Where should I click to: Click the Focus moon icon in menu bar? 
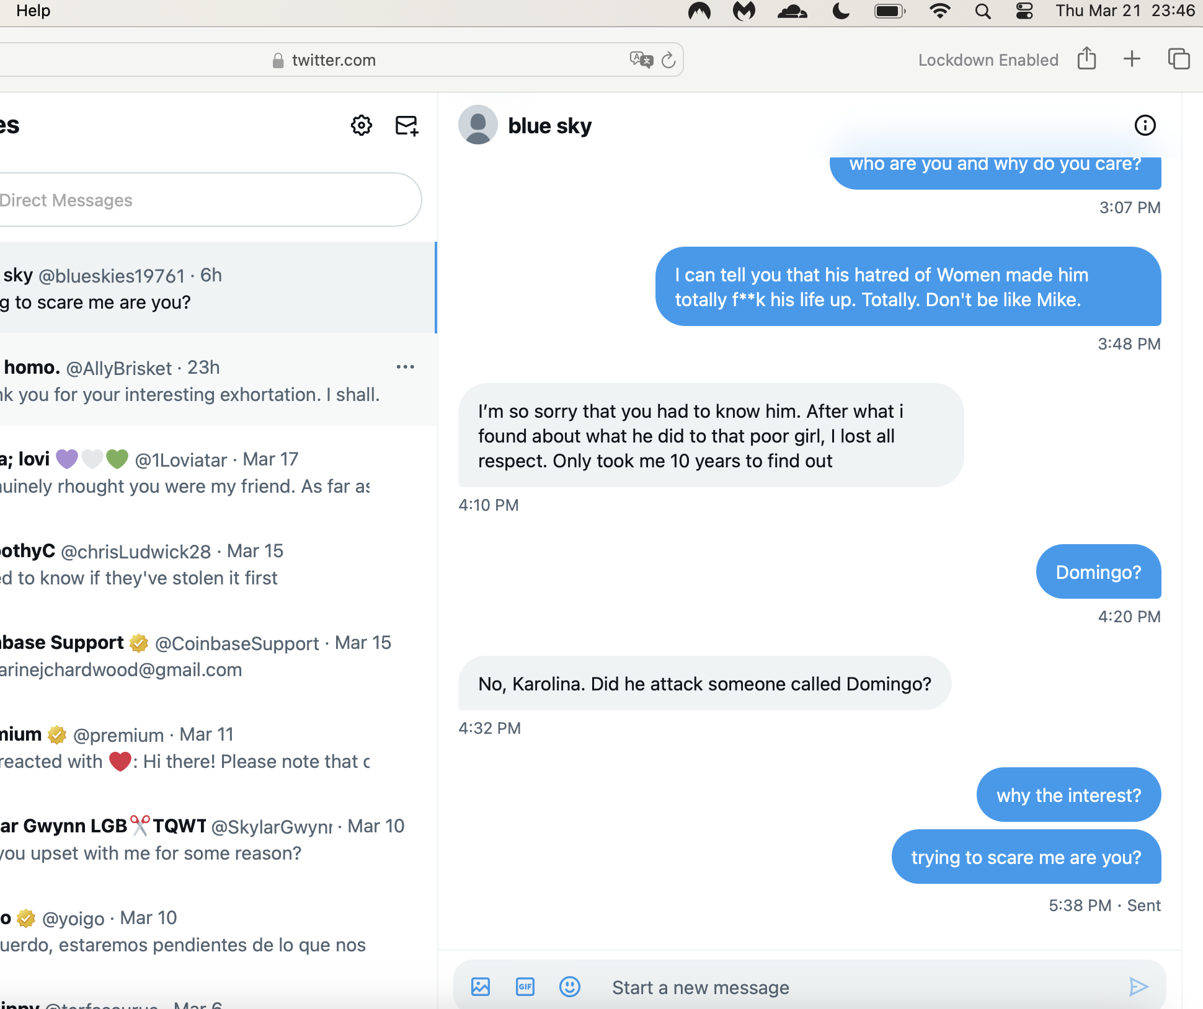841,11
